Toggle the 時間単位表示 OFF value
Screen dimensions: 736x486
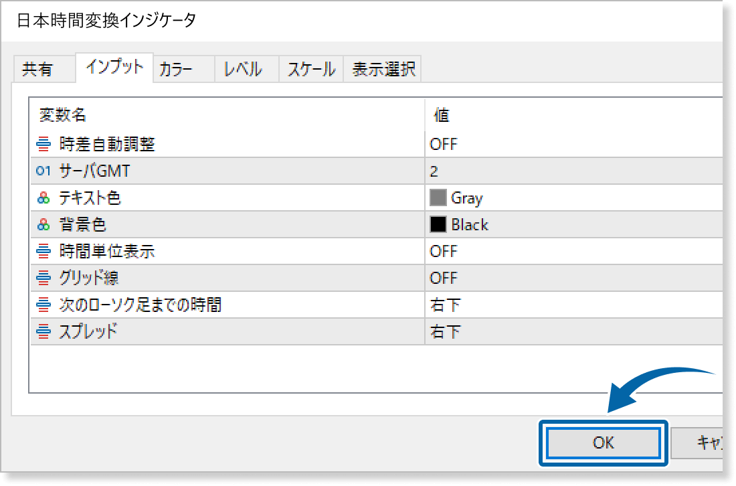pos(444,252)
